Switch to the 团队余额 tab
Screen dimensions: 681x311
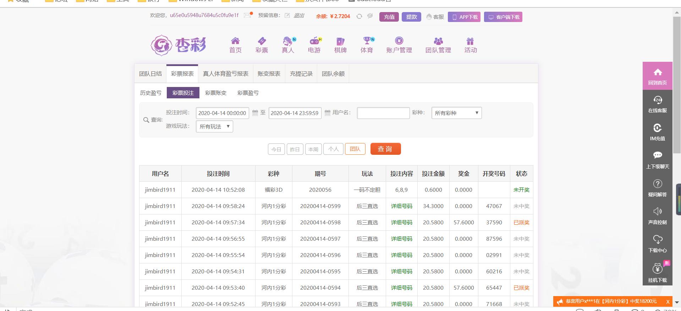point(333,74)
